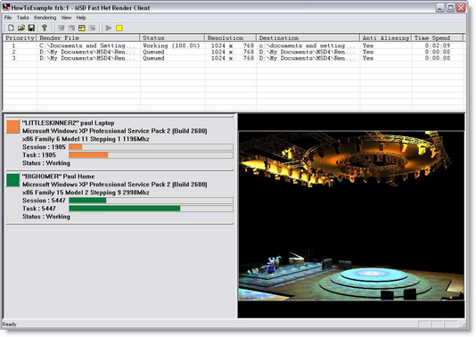Screen dimensions: 476x337
Task: Click the rendered stage preview image
Action: click(x=351, y=216)
